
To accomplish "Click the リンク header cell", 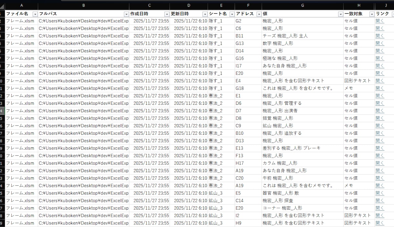I will pyautogui.click(x=384, y=14).
